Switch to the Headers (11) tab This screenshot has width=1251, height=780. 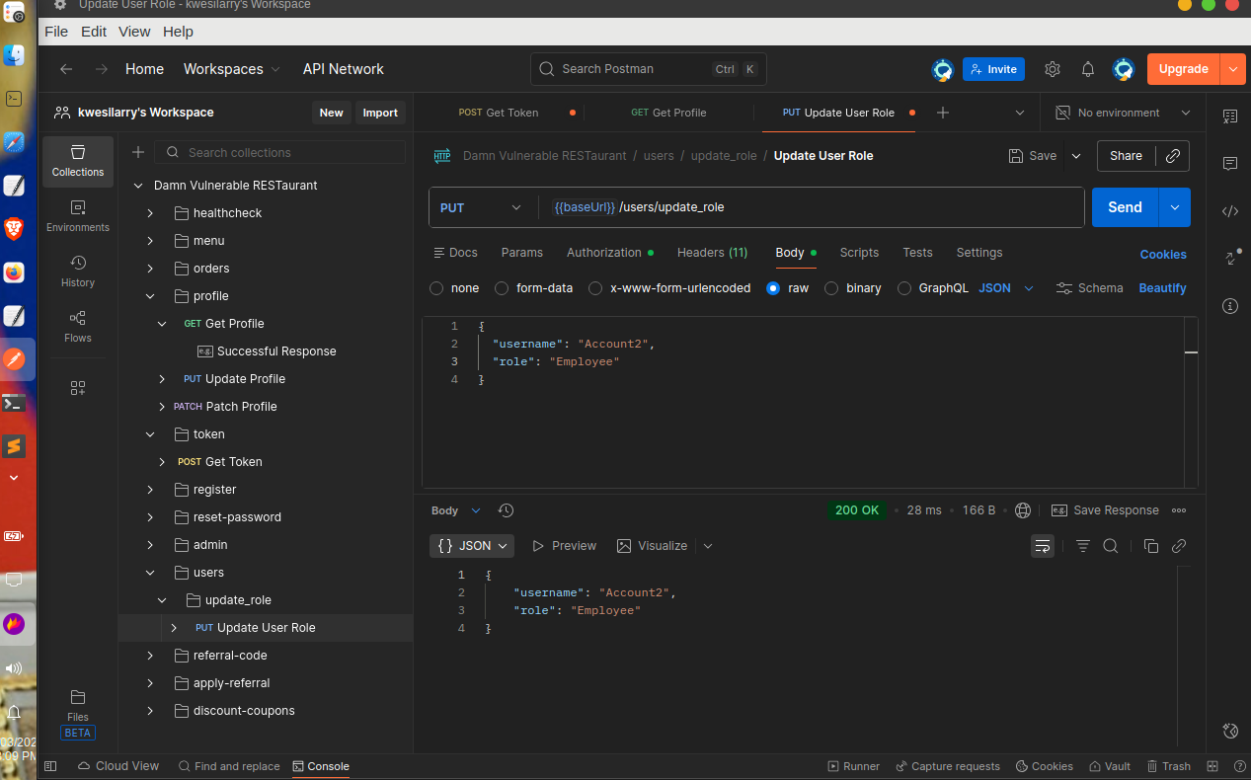click(712, 253)
